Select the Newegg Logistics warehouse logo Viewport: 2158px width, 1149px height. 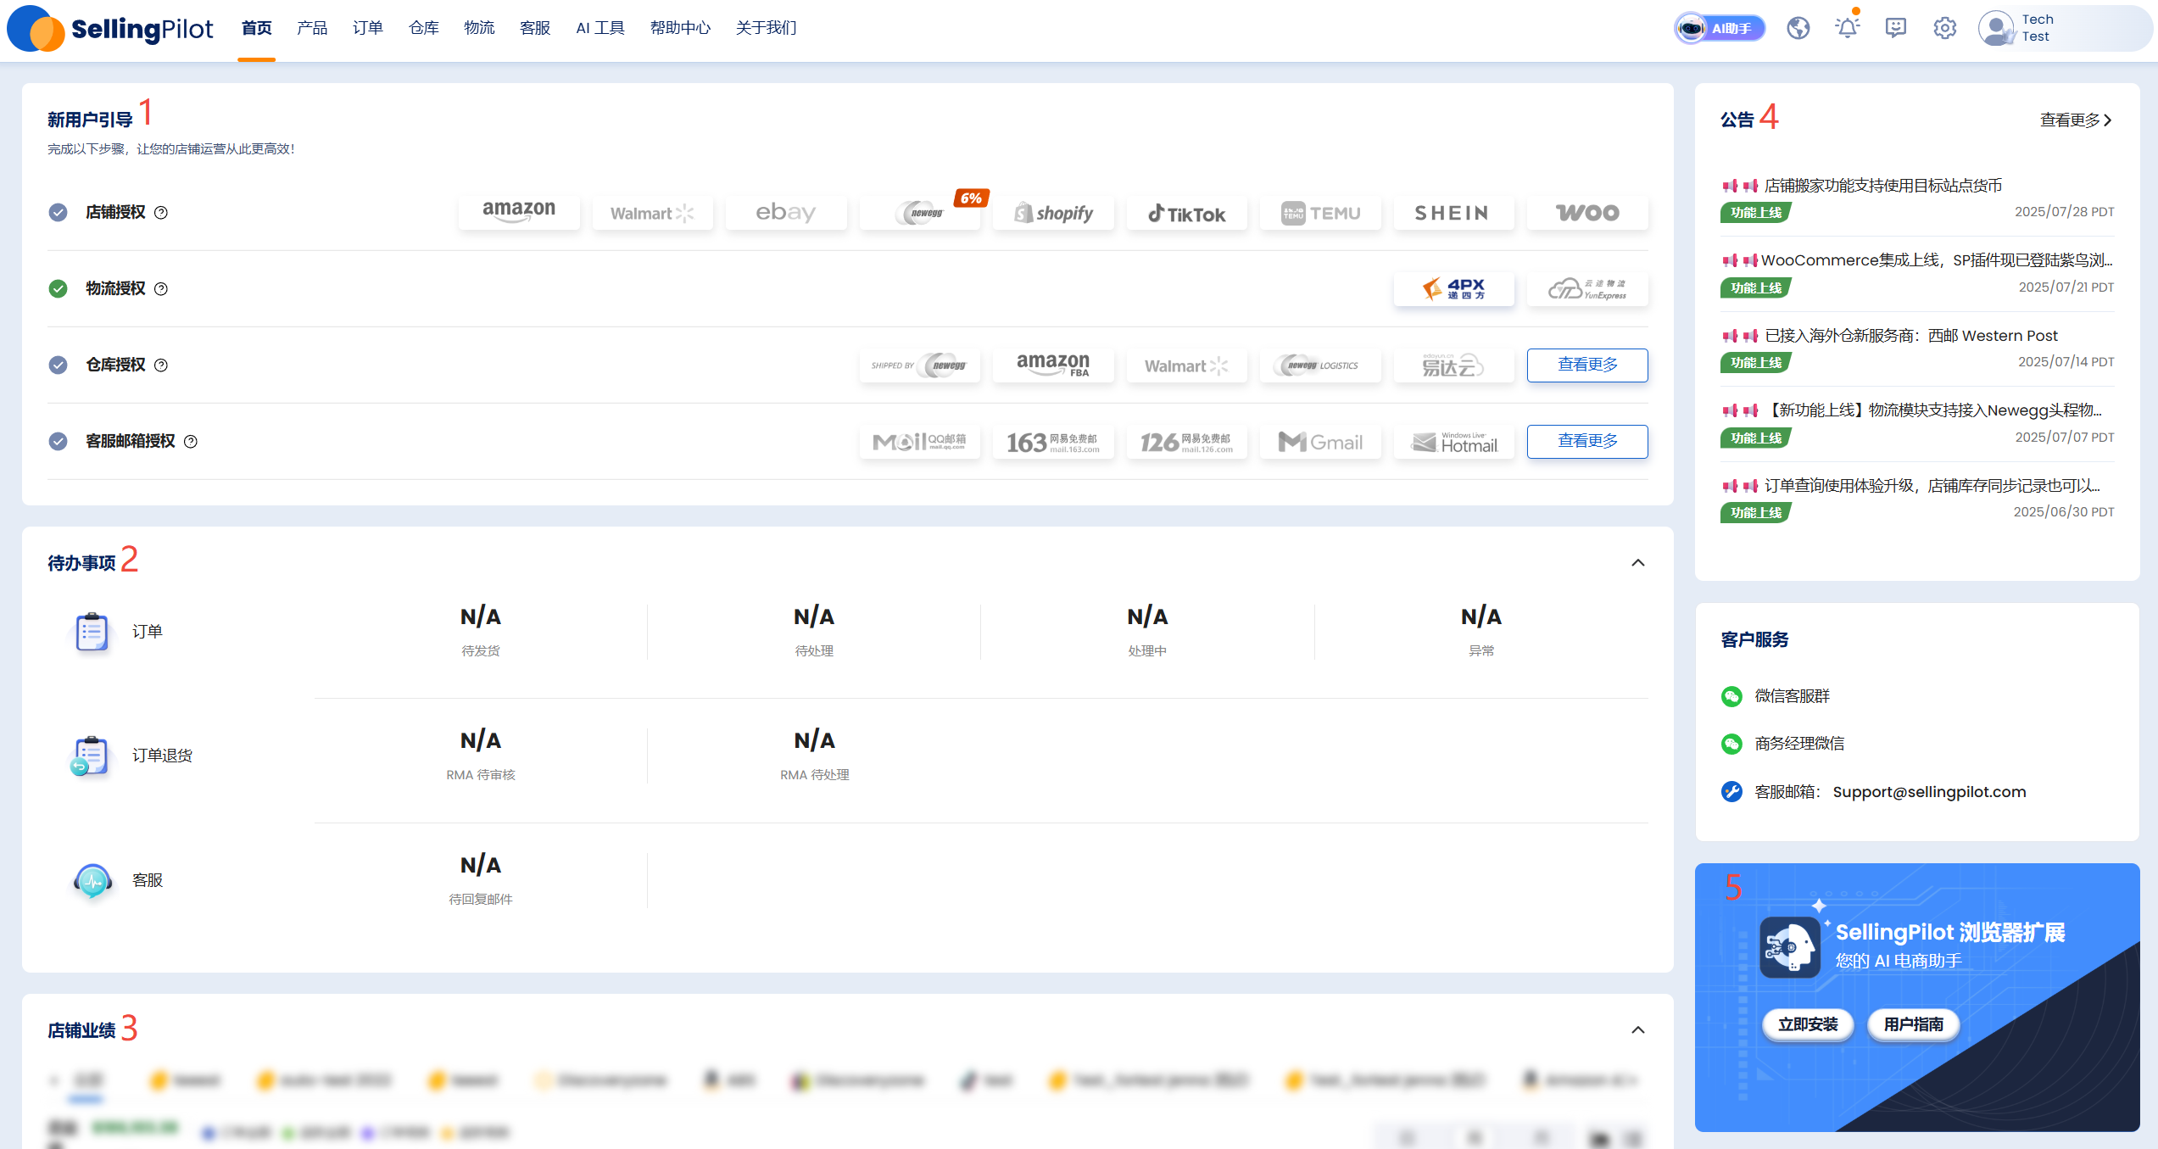tap(1320, 365)
